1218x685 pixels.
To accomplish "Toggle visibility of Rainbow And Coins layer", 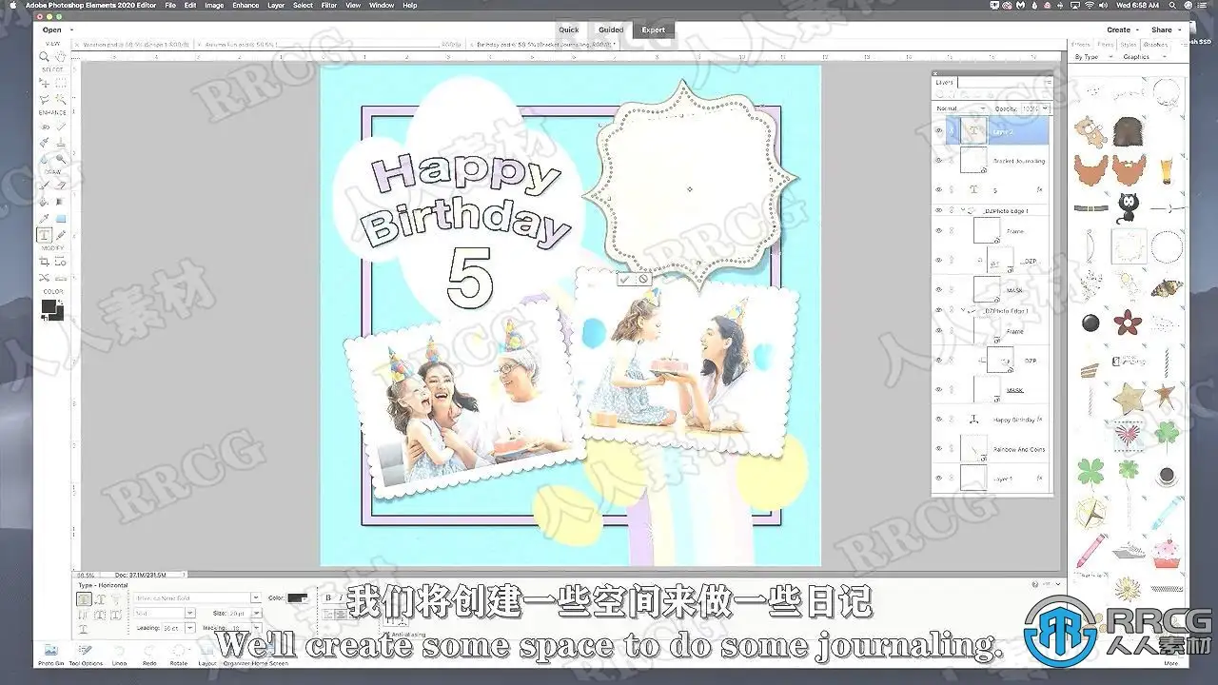I will pos(939,449).
